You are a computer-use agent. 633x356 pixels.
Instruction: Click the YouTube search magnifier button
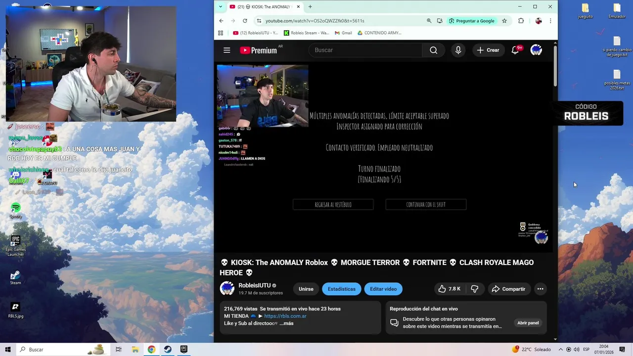click(433, 50)
